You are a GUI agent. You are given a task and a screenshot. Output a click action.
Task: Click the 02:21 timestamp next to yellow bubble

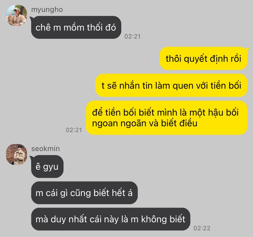click(74, 130)
